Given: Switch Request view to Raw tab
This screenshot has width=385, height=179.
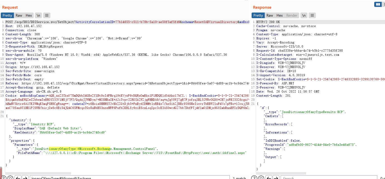Looking at the screenshot, I should tap(19, 15).
